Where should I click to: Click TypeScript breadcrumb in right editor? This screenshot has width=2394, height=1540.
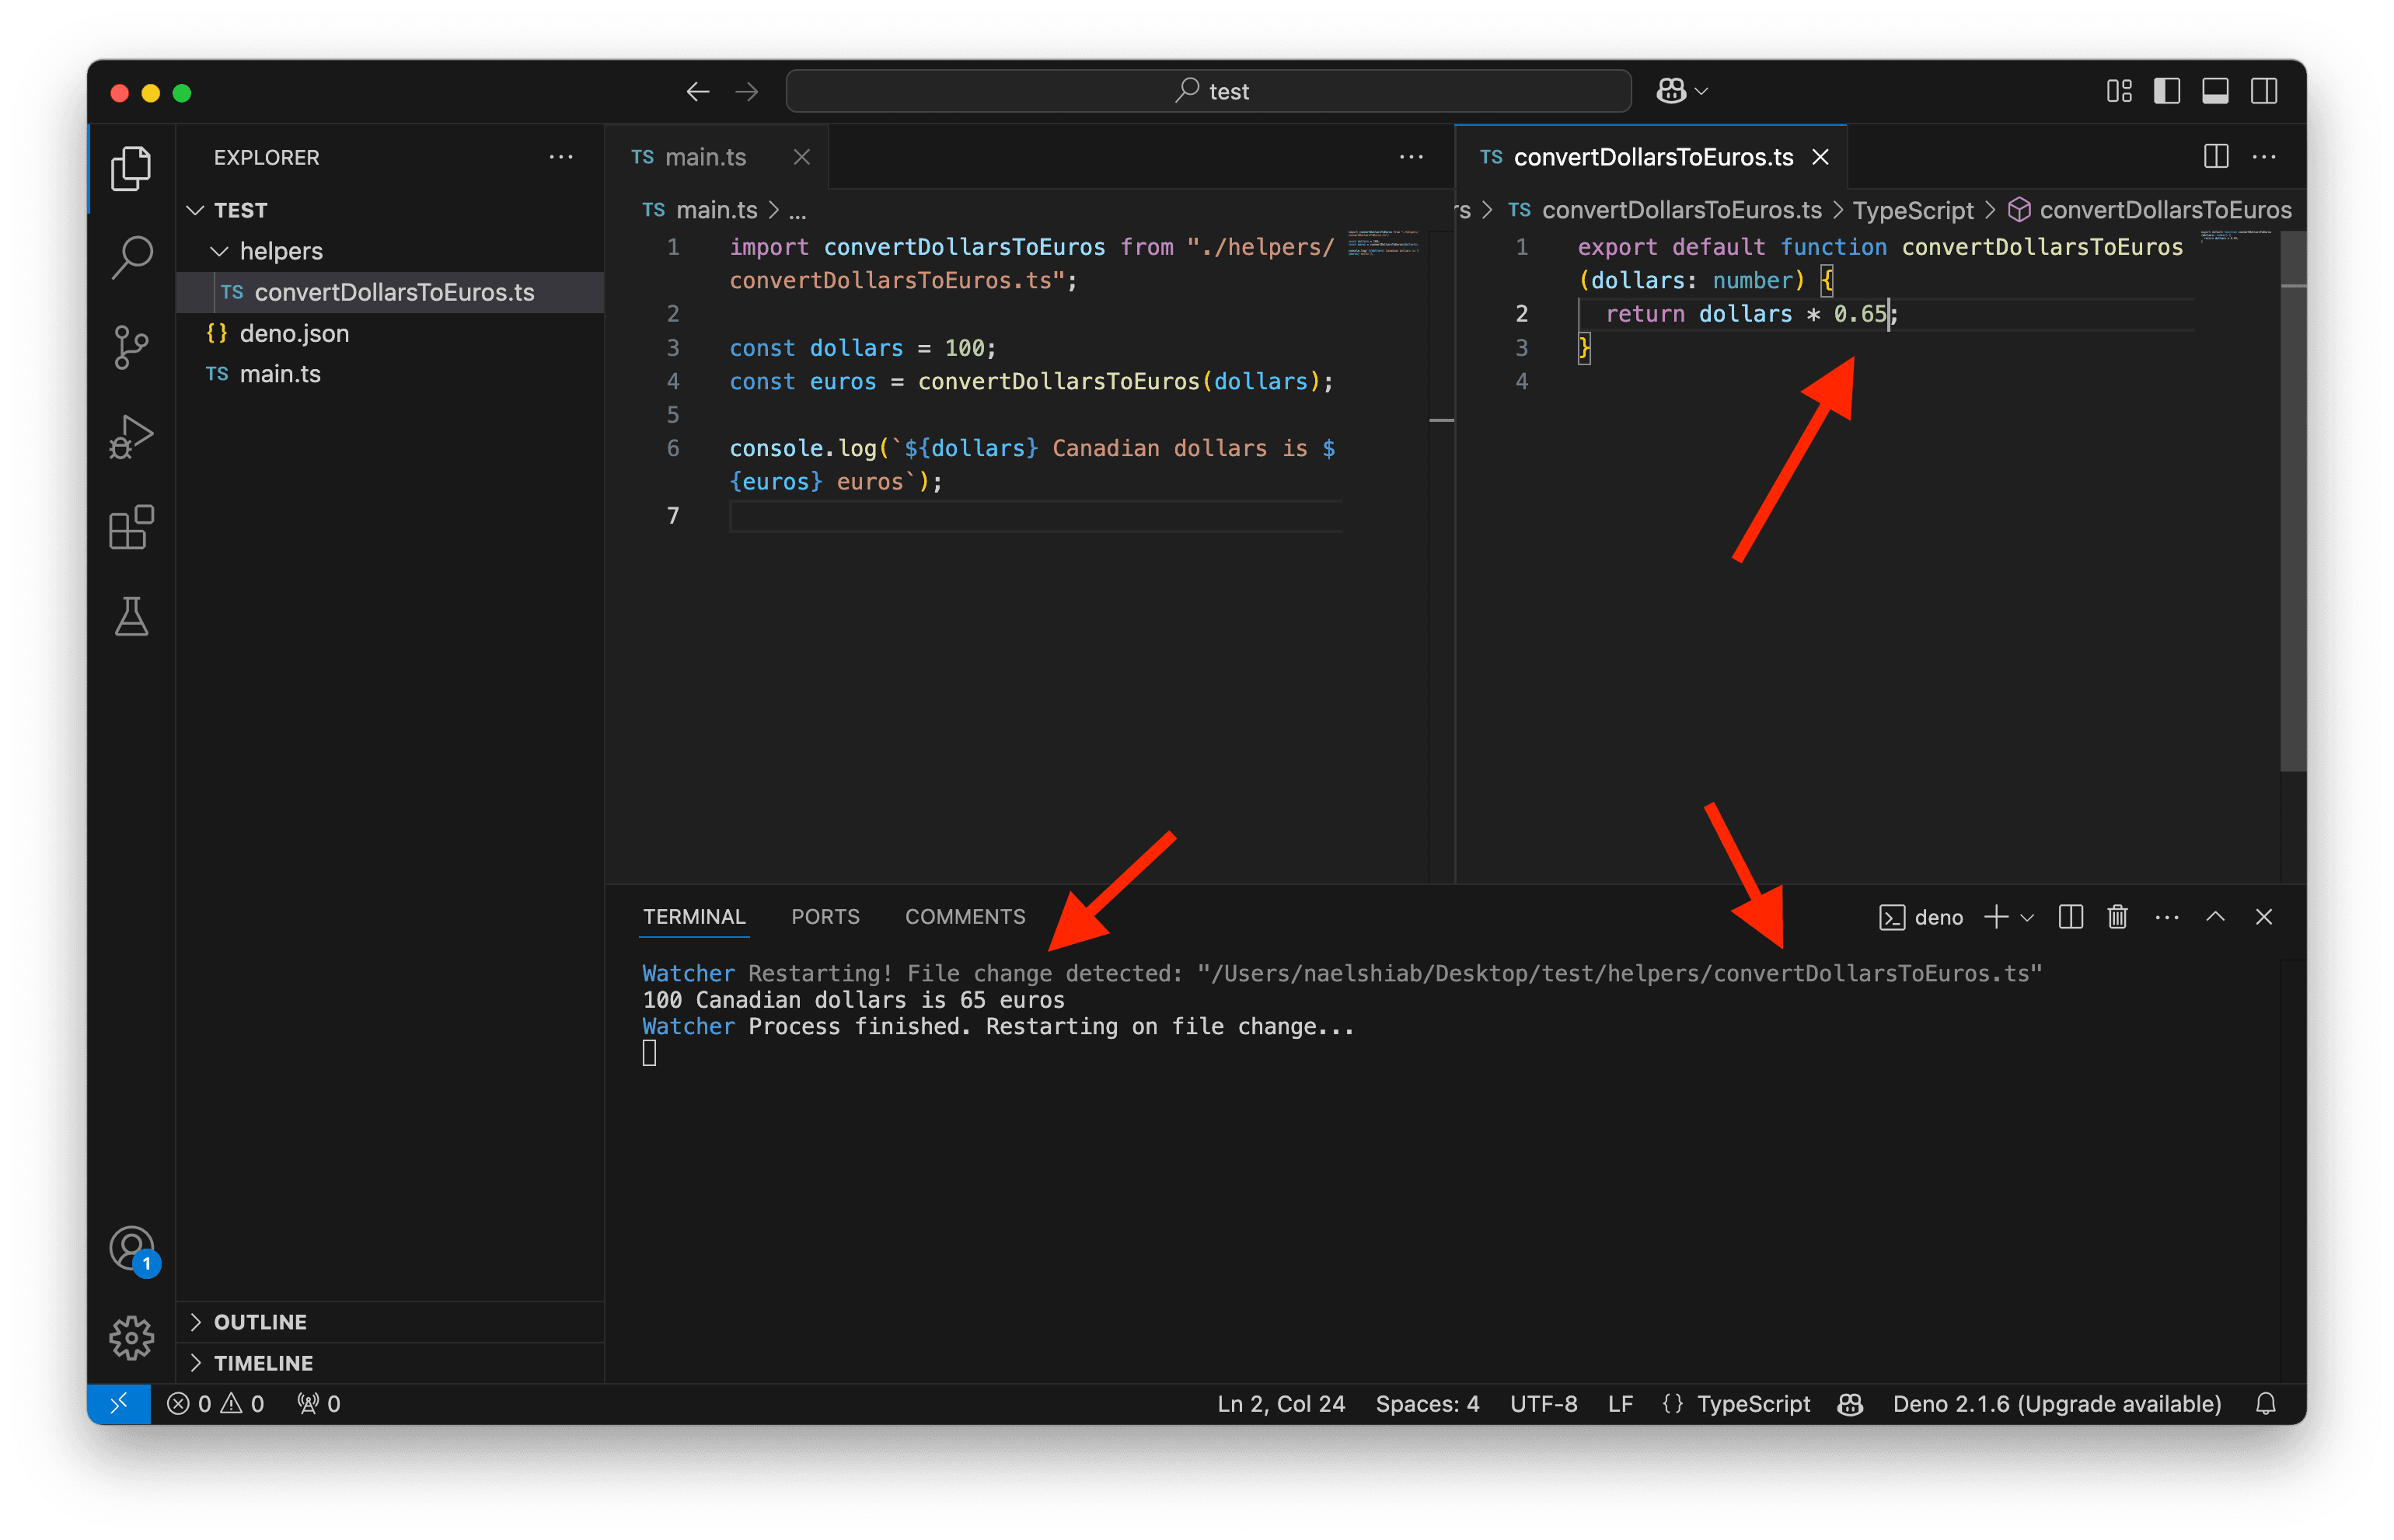tap(1913, 210)
